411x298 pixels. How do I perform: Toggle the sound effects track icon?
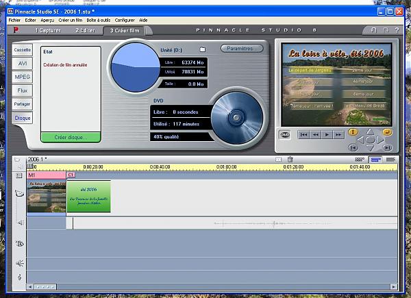20,263
